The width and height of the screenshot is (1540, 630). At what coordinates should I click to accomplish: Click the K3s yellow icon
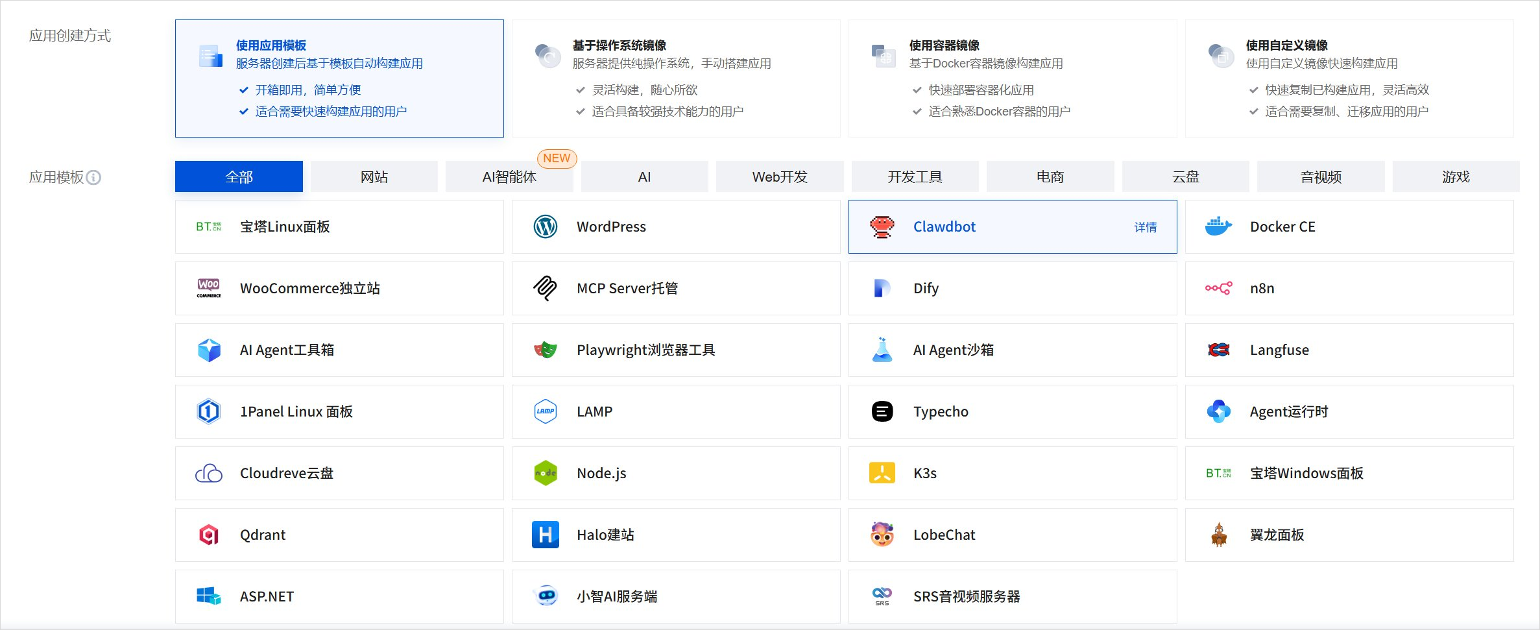(x=882, y=473)
